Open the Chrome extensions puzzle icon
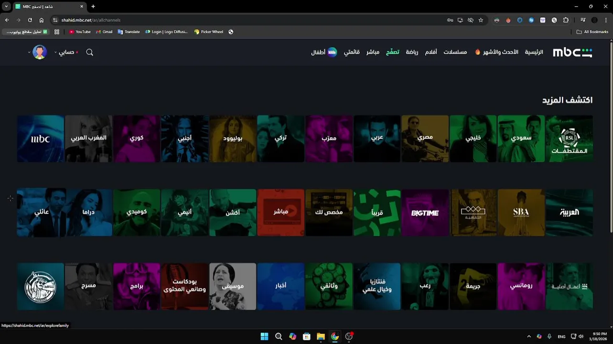 click(566, 20)
